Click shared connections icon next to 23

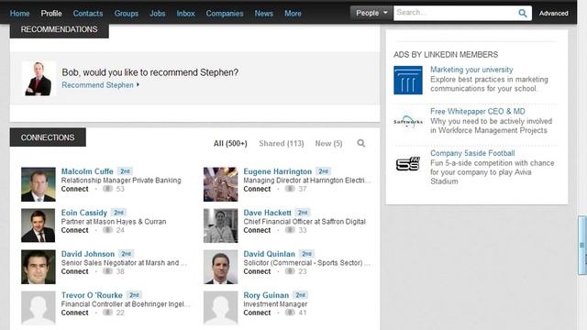(x=290, y=271)
